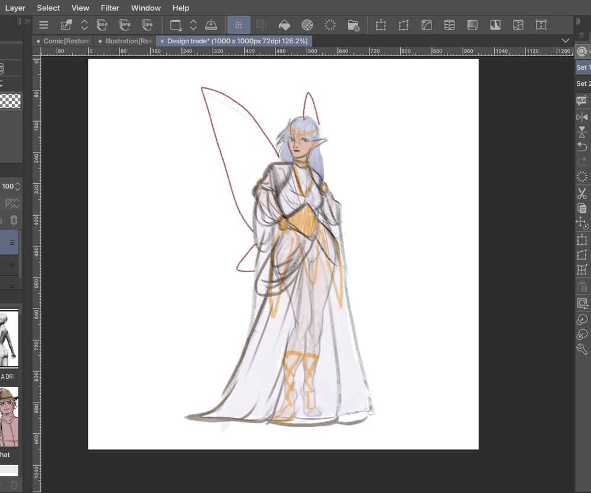The height and width of the screenshot is (493, 591).
Task: Toggle the Snap to Grid dotted icon
Action: pyautogui.click(x=239, y=25)
